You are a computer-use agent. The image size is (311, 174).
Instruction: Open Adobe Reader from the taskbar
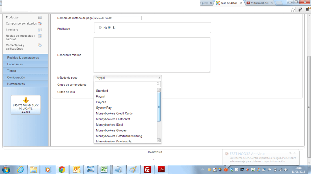pyautogui.click(x=161, y=169)
